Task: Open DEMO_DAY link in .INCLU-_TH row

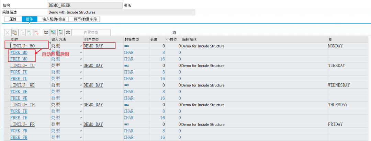Action: [93, 105]
